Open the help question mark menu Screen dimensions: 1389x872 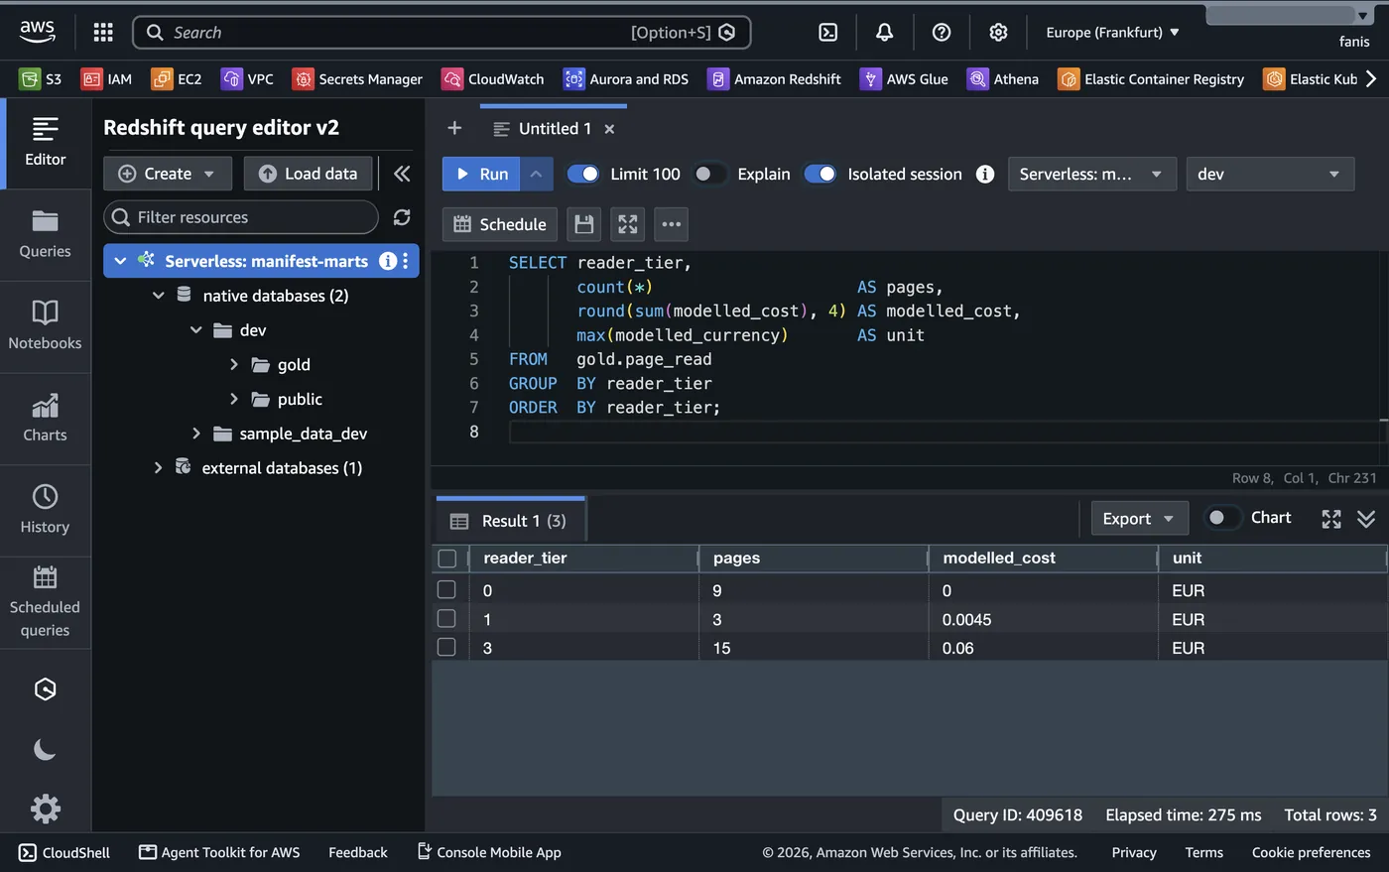pos(942,33)
